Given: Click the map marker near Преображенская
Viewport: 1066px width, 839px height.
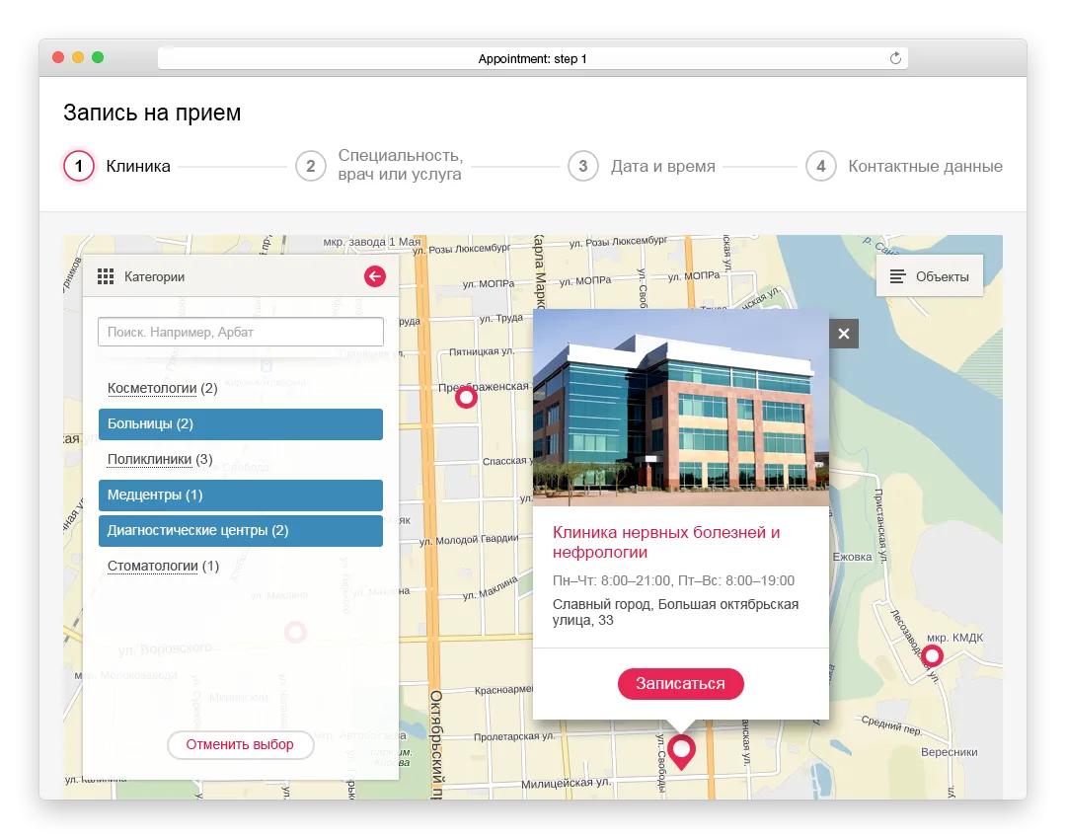Looking at the screenshot, I should tap(466, 397).
